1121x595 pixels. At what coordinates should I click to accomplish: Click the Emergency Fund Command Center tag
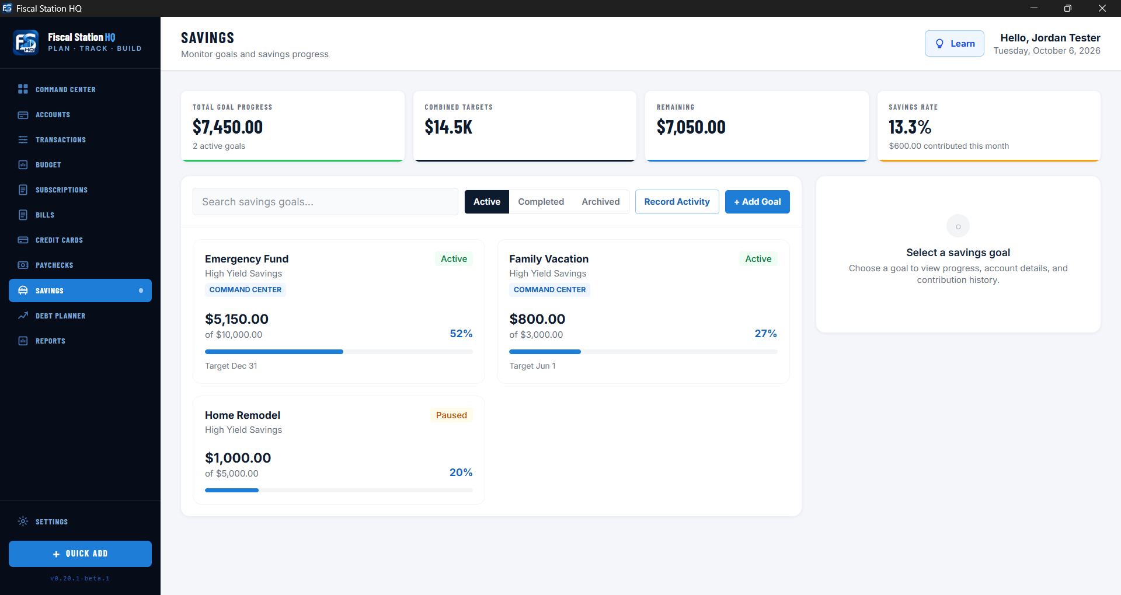click(245, 290)
